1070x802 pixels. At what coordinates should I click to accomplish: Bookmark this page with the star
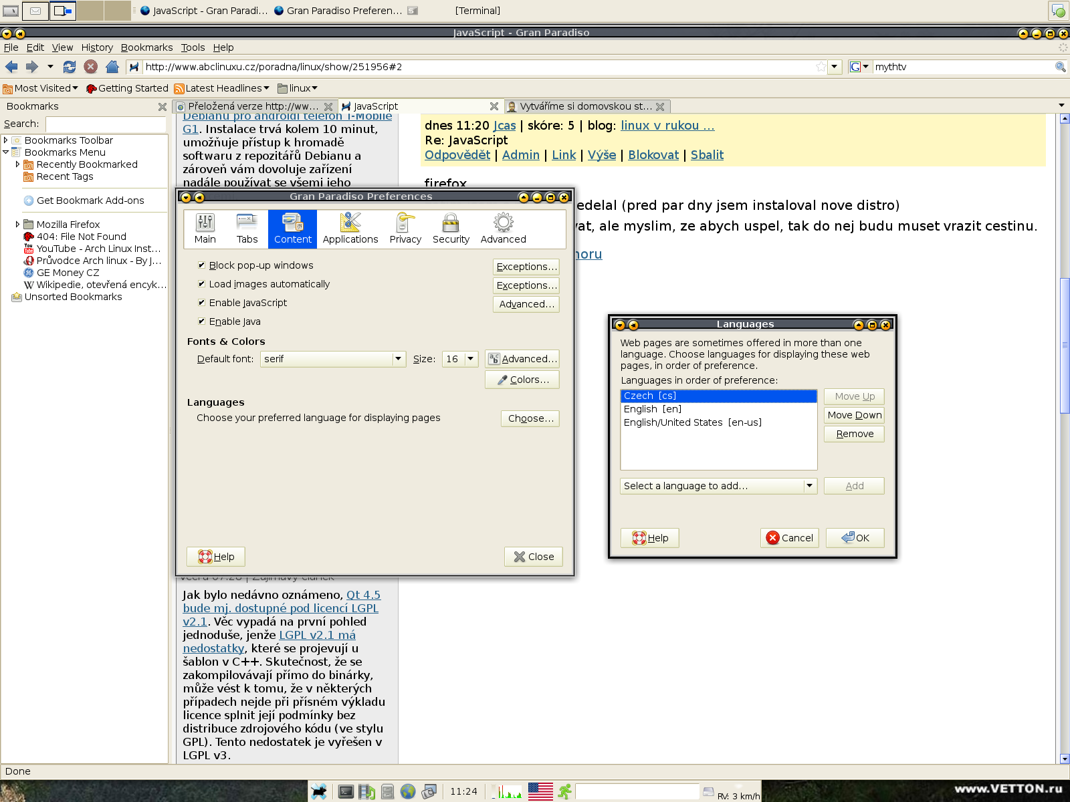[x=821, y=67]
